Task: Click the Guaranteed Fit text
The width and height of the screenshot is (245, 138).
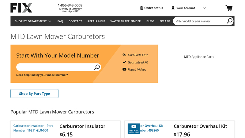Action: click(138, 62)
